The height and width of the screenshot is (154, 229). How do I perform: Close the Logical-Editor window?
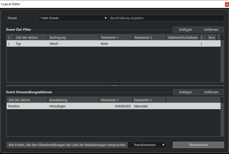click(x=227, y=4)
